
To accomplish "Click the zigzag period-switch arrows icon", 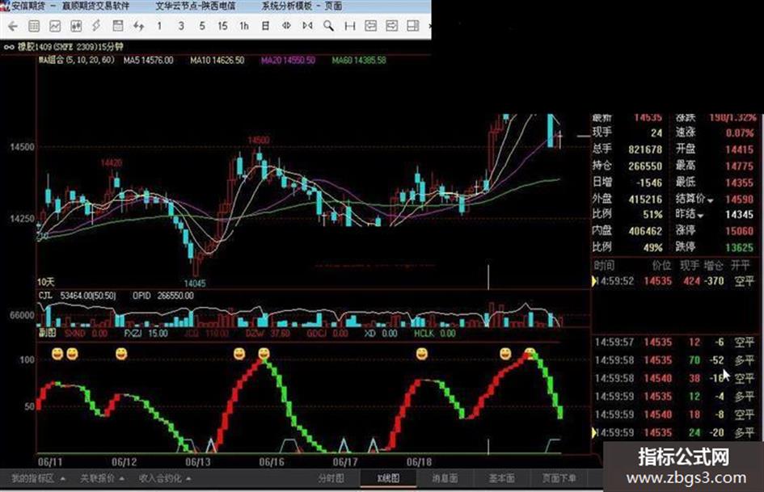I will pos(139,26).
